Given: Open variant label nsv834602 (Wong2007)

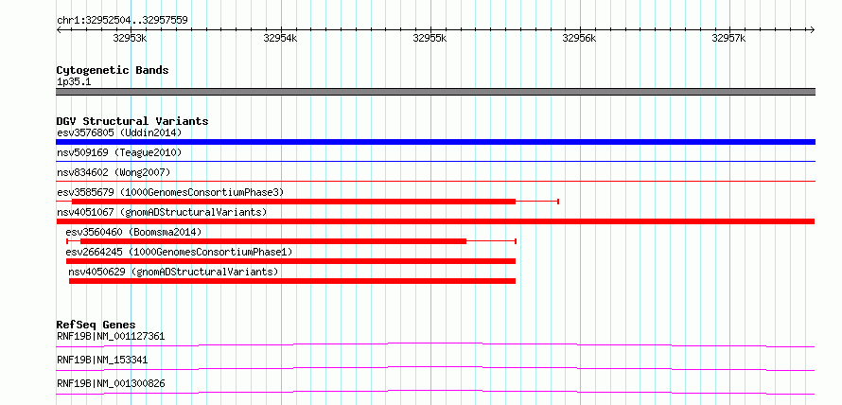Looking at the screenshot, I should [114, 172].
